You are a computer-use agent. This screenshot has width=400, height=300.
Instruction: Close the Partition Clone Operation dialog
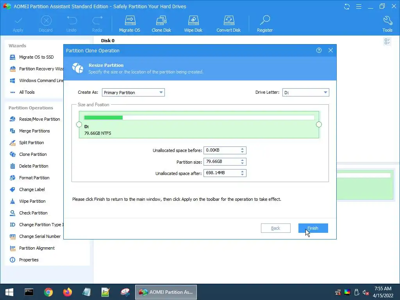[x=330, y=50]
